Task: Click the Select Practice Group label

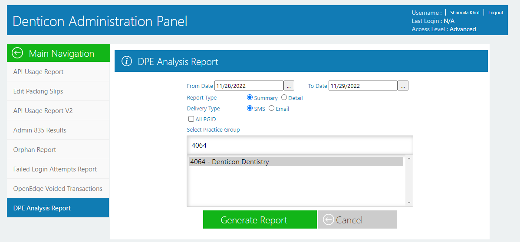Action: pos(213,129)
